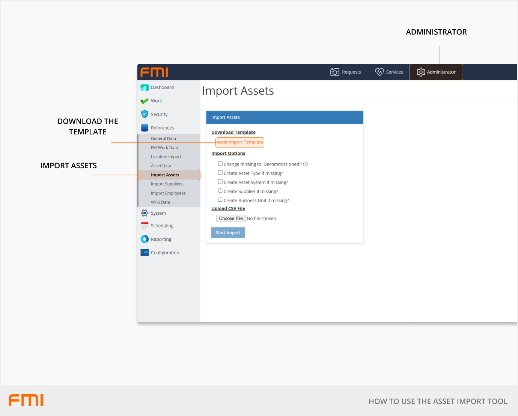Select the Security shield icon

[x=145, y=114]
